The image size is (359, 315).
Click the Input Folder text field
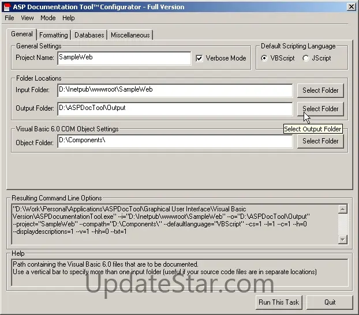(x=175, y=90)
